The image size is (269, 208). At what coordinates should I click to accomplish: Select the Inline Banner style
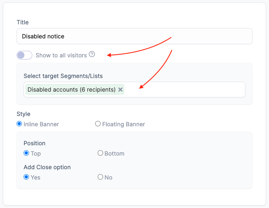[19, 124]
